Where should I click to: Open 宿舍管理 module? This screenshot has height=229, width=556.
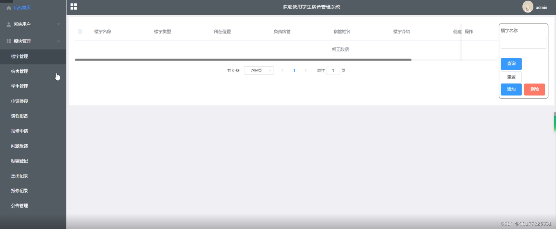[33, 72]
